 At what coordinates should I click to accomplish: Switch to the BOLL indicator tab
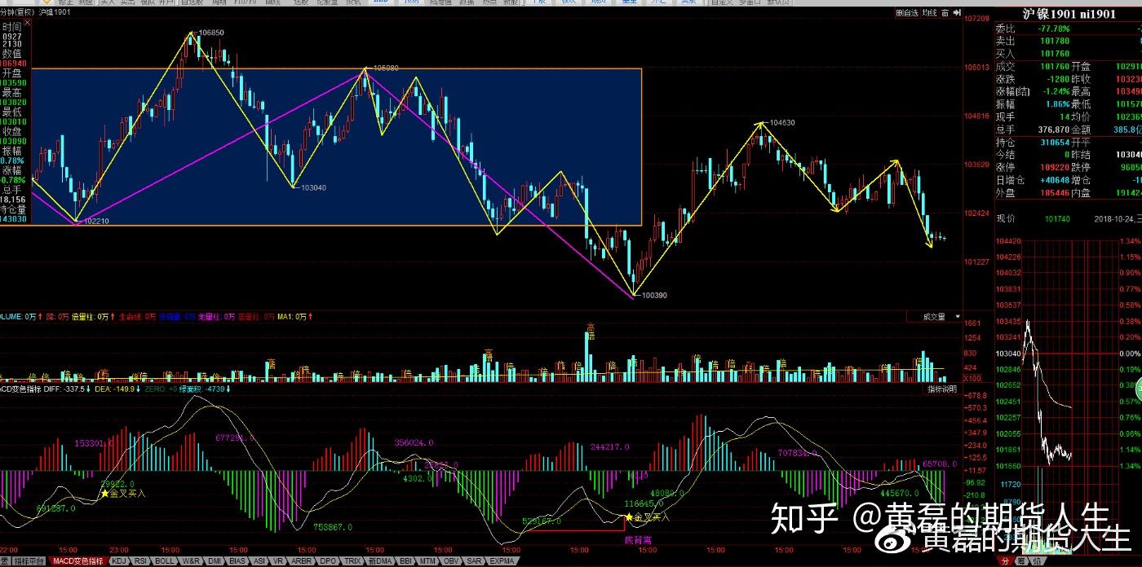(165, 561)
